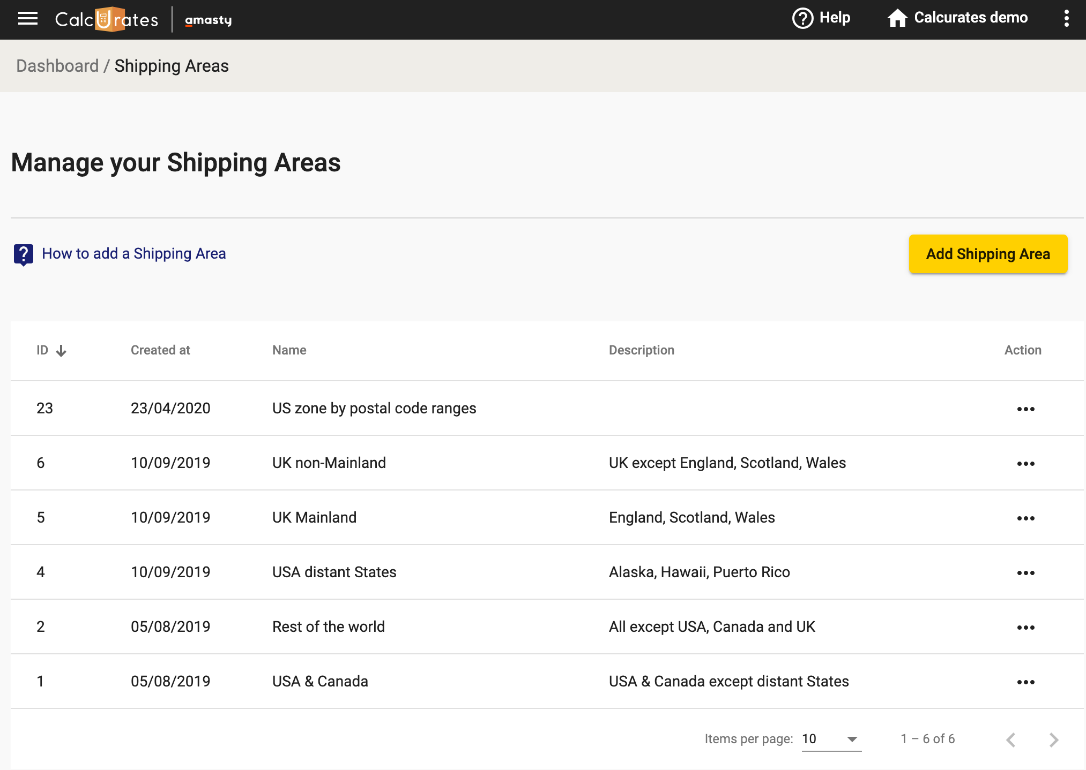Open the How to add a Shipping Area link

click(134, 253)
